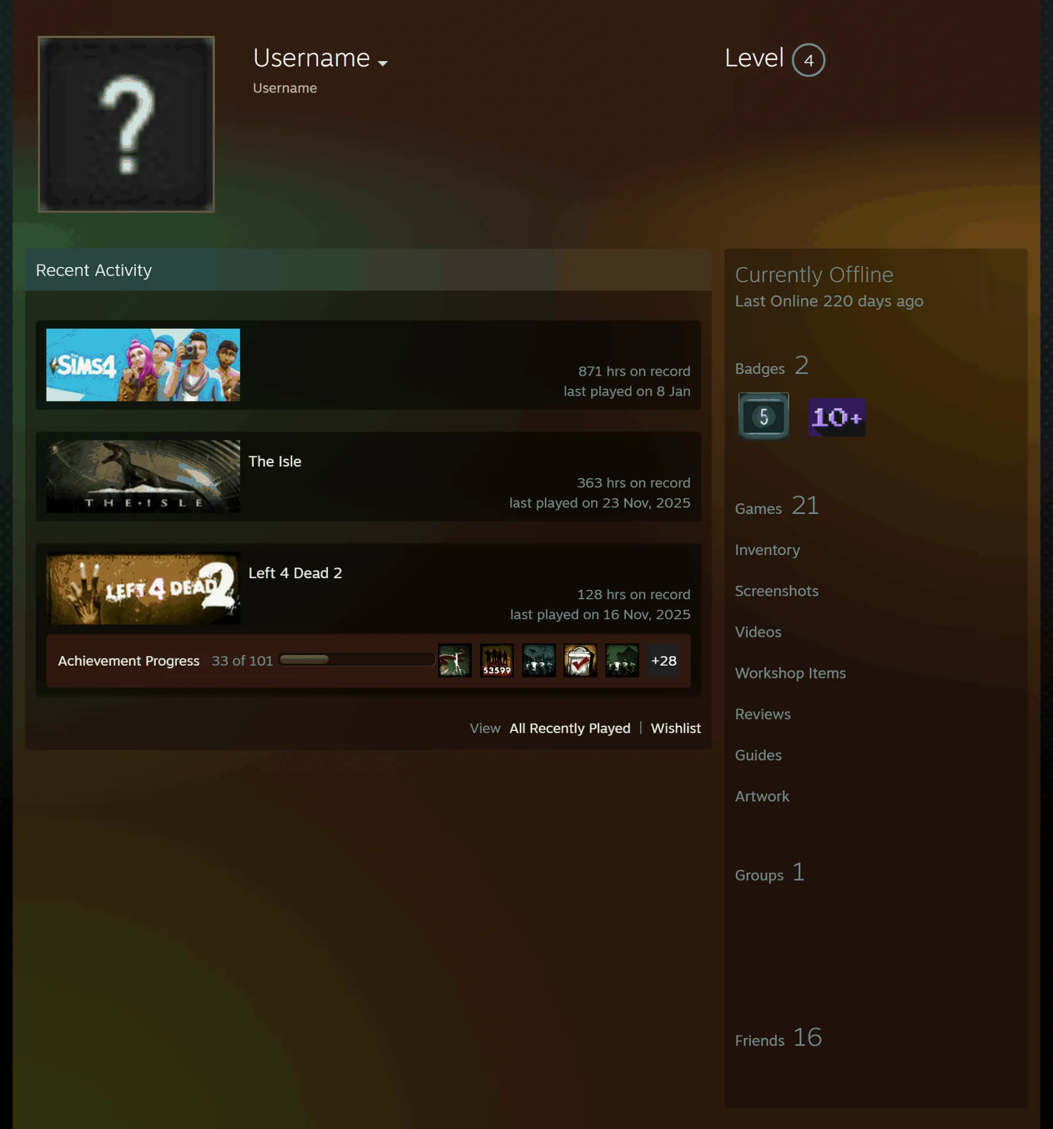Click the last played on 8 Jan text
This screenshot has height=1129, width=1053.
[x=627, y=392]
